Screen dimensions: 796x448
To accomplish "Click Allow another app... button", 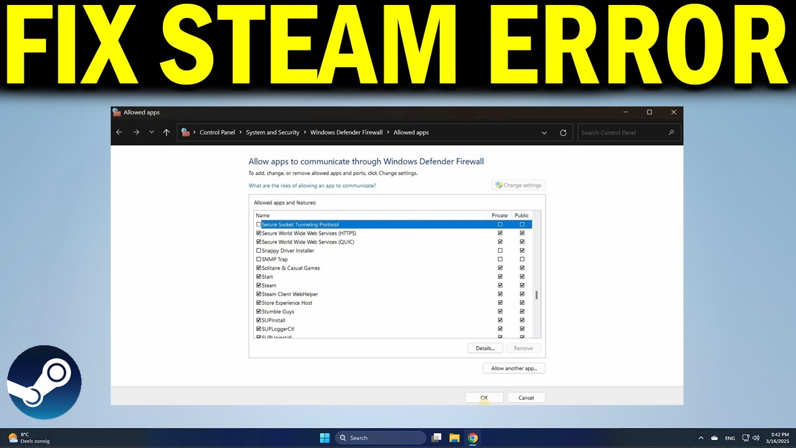I will [514, 368].
